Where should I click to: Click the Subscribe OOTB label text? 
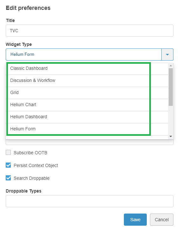click(30, 153)
